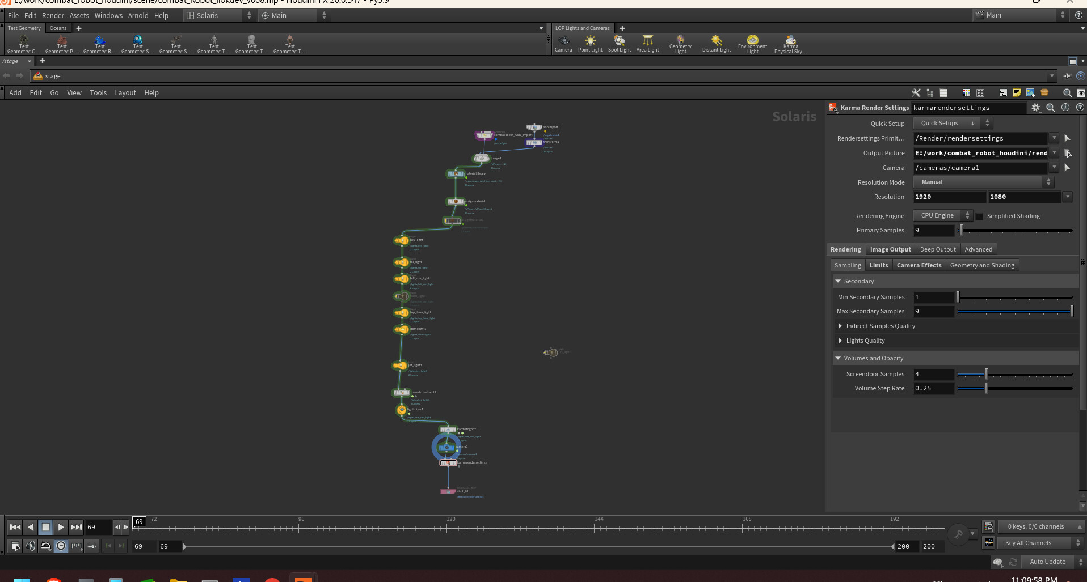Jump to last frame

(x=77, y=527)
